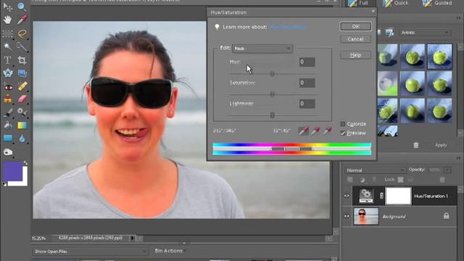
Task: Toggle layer mask link chain icon
Action: (x=381, y=196)
